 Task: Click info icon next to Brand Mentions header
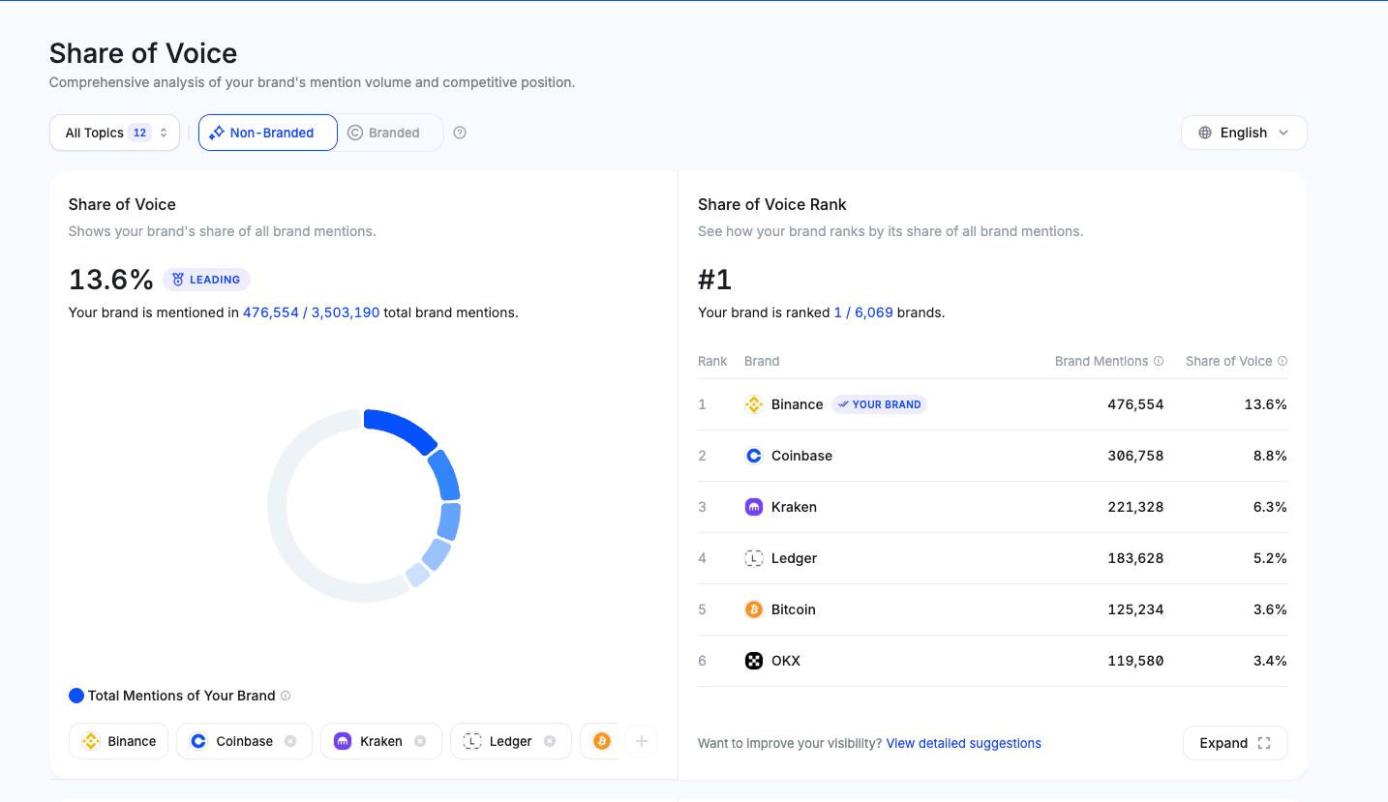(1159, 361)
